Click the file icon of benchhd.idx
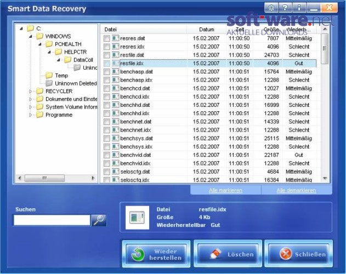346x274 pixels. point(115,113)
